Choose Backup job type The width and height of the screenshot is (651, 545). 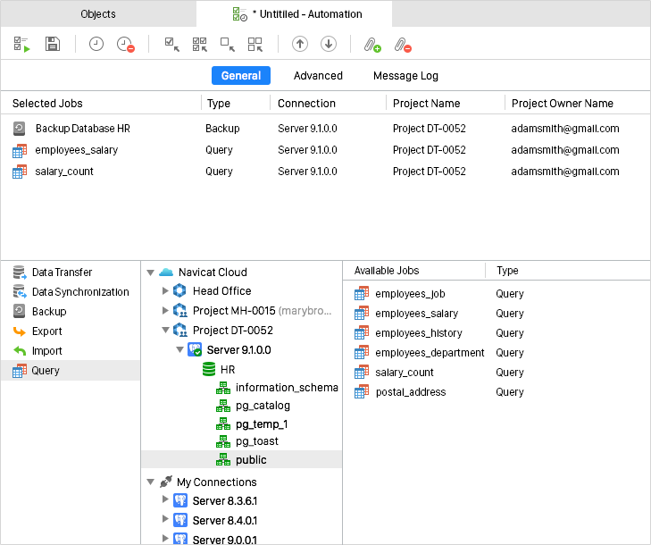(x=71, y=311)
